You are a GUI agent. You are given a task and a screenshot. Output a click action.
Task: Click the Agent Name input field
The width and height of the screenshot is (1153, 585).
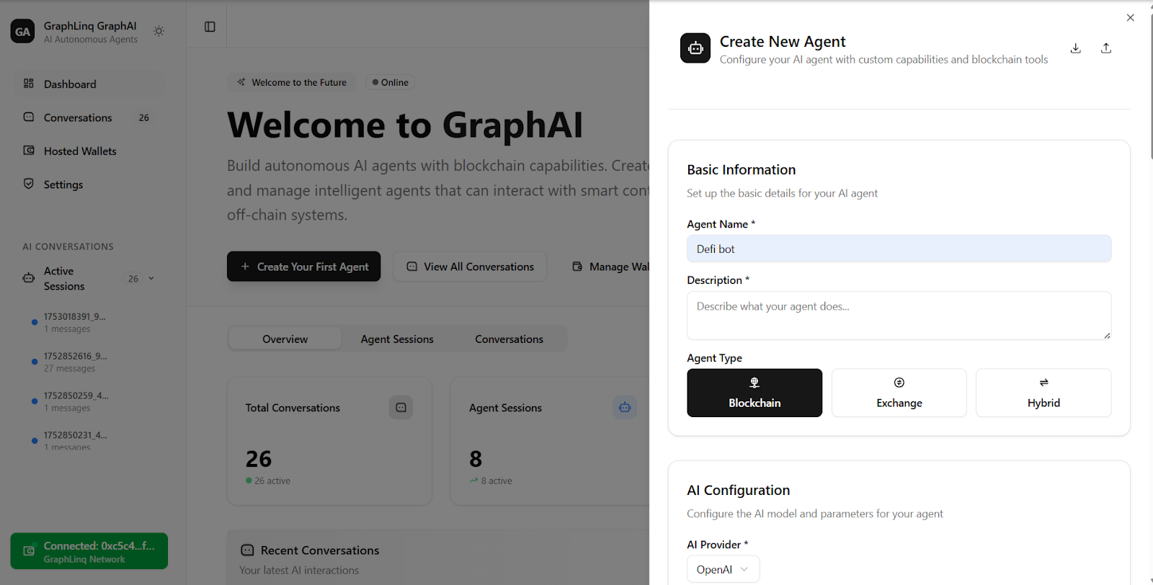coord(899,249)
